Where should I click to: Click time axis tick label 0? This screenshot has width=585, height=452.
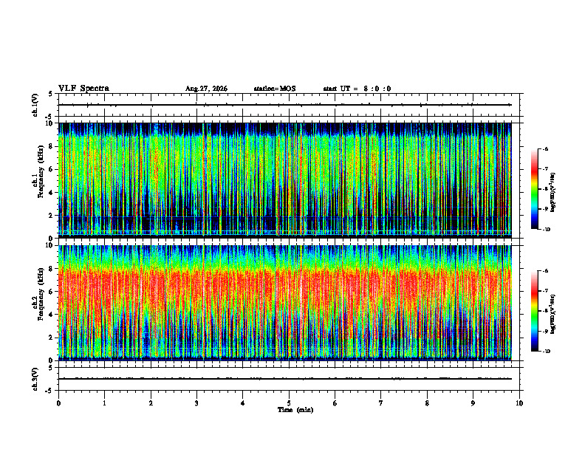click(58, 403)
